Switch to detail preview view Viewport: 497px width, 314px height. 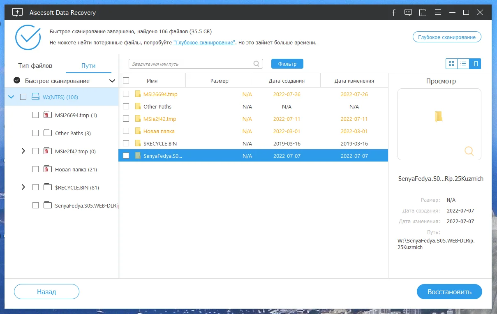pyautogui.click(x=475, y=64)
